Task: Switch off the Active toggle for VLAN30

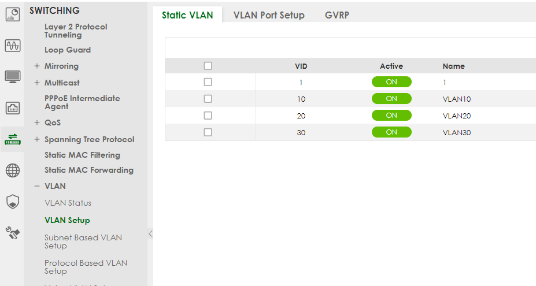Action: [391, 132]
